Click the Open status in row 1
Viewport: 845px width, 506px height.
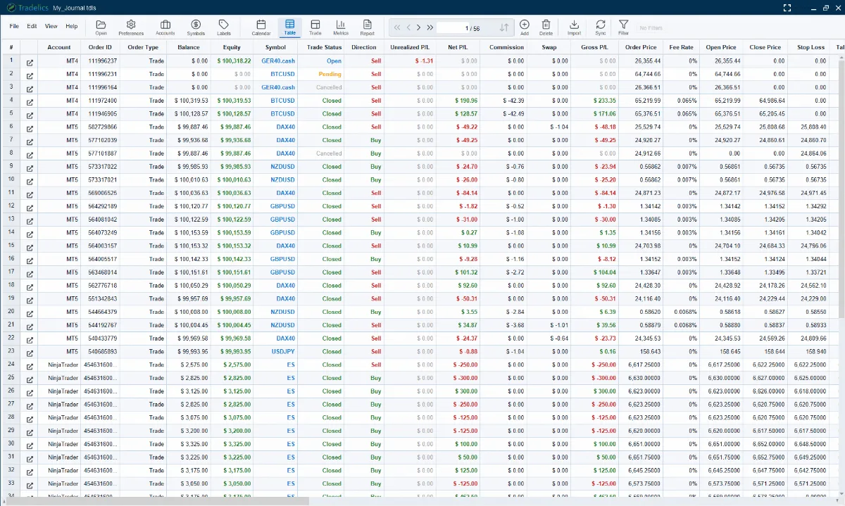[334, 61]
